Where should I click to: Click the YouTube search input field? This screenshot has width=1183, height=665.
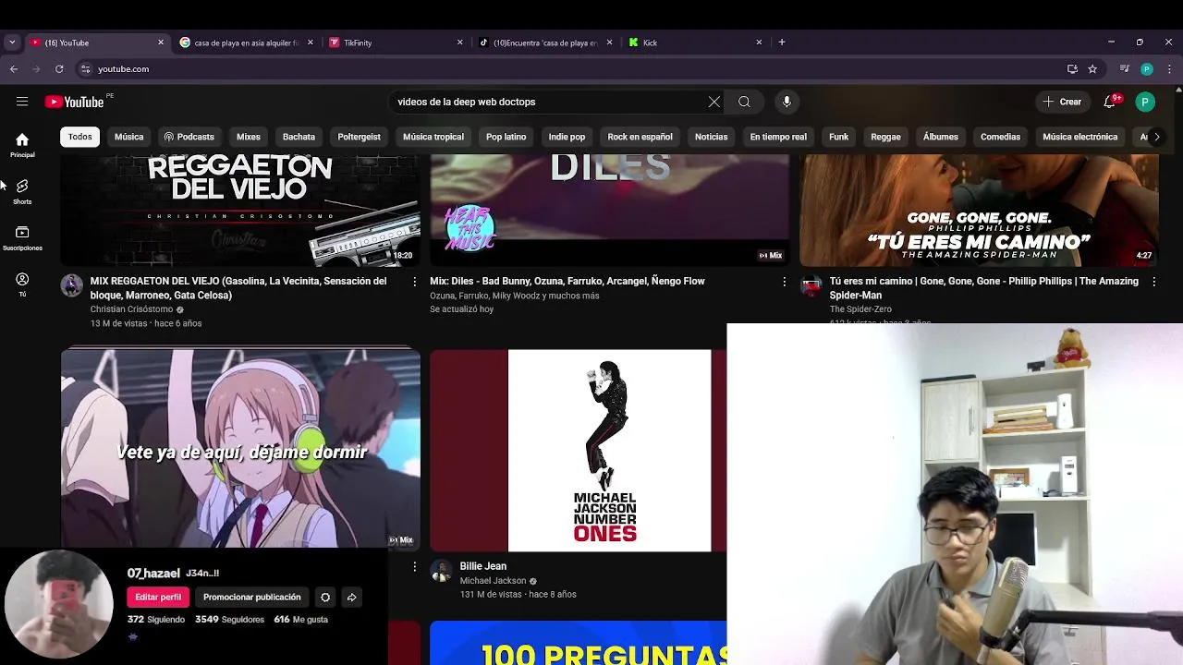pos(545,102)
